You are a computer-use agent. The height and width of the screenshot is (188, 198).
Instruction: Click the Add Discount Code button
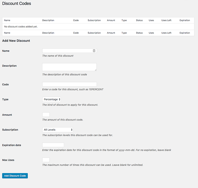pyautogui.click(x=15, y=176)
